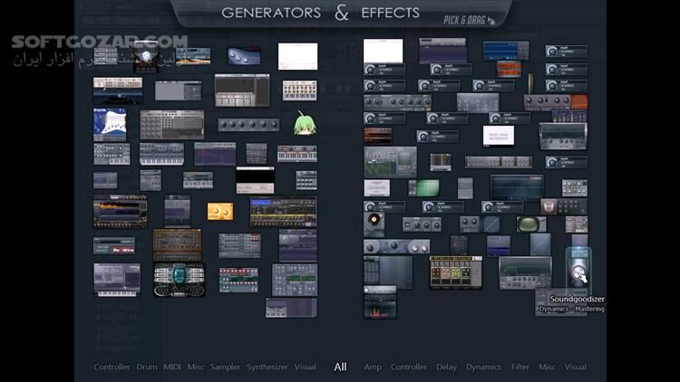
Task: Filter effects by Filter category
Action: 520,367
